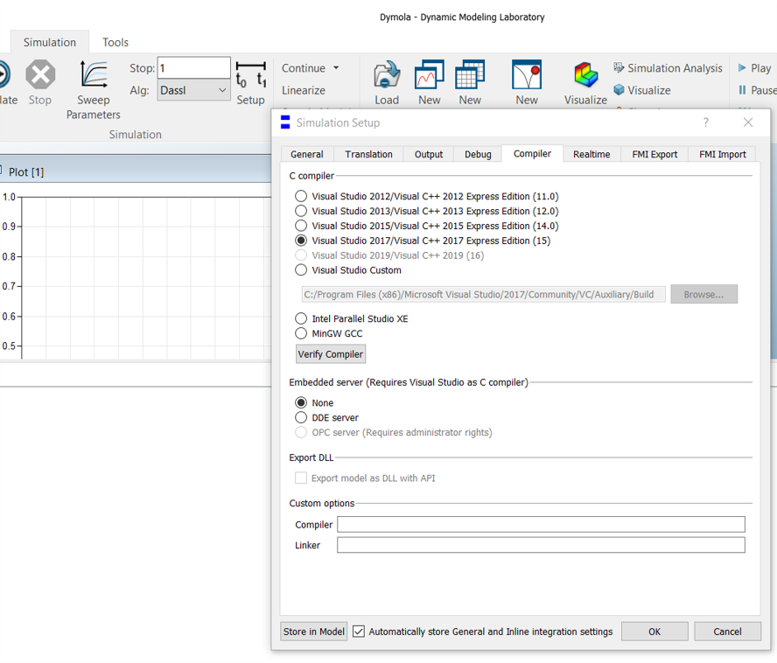Switch to the General tab
Viewport: 777px width, 663px height.
307,154
